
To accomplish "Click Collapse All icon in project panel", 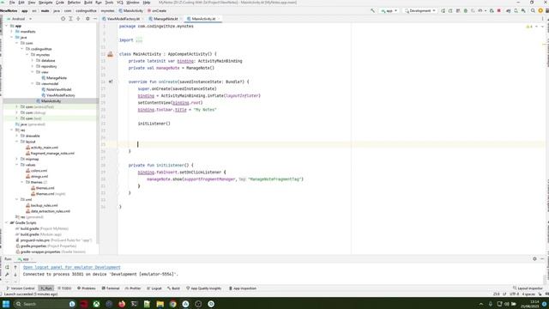I will [x=78, y=19].
